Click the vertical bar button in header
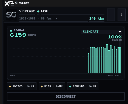128x104 pixels. click(x=111, y=15)
